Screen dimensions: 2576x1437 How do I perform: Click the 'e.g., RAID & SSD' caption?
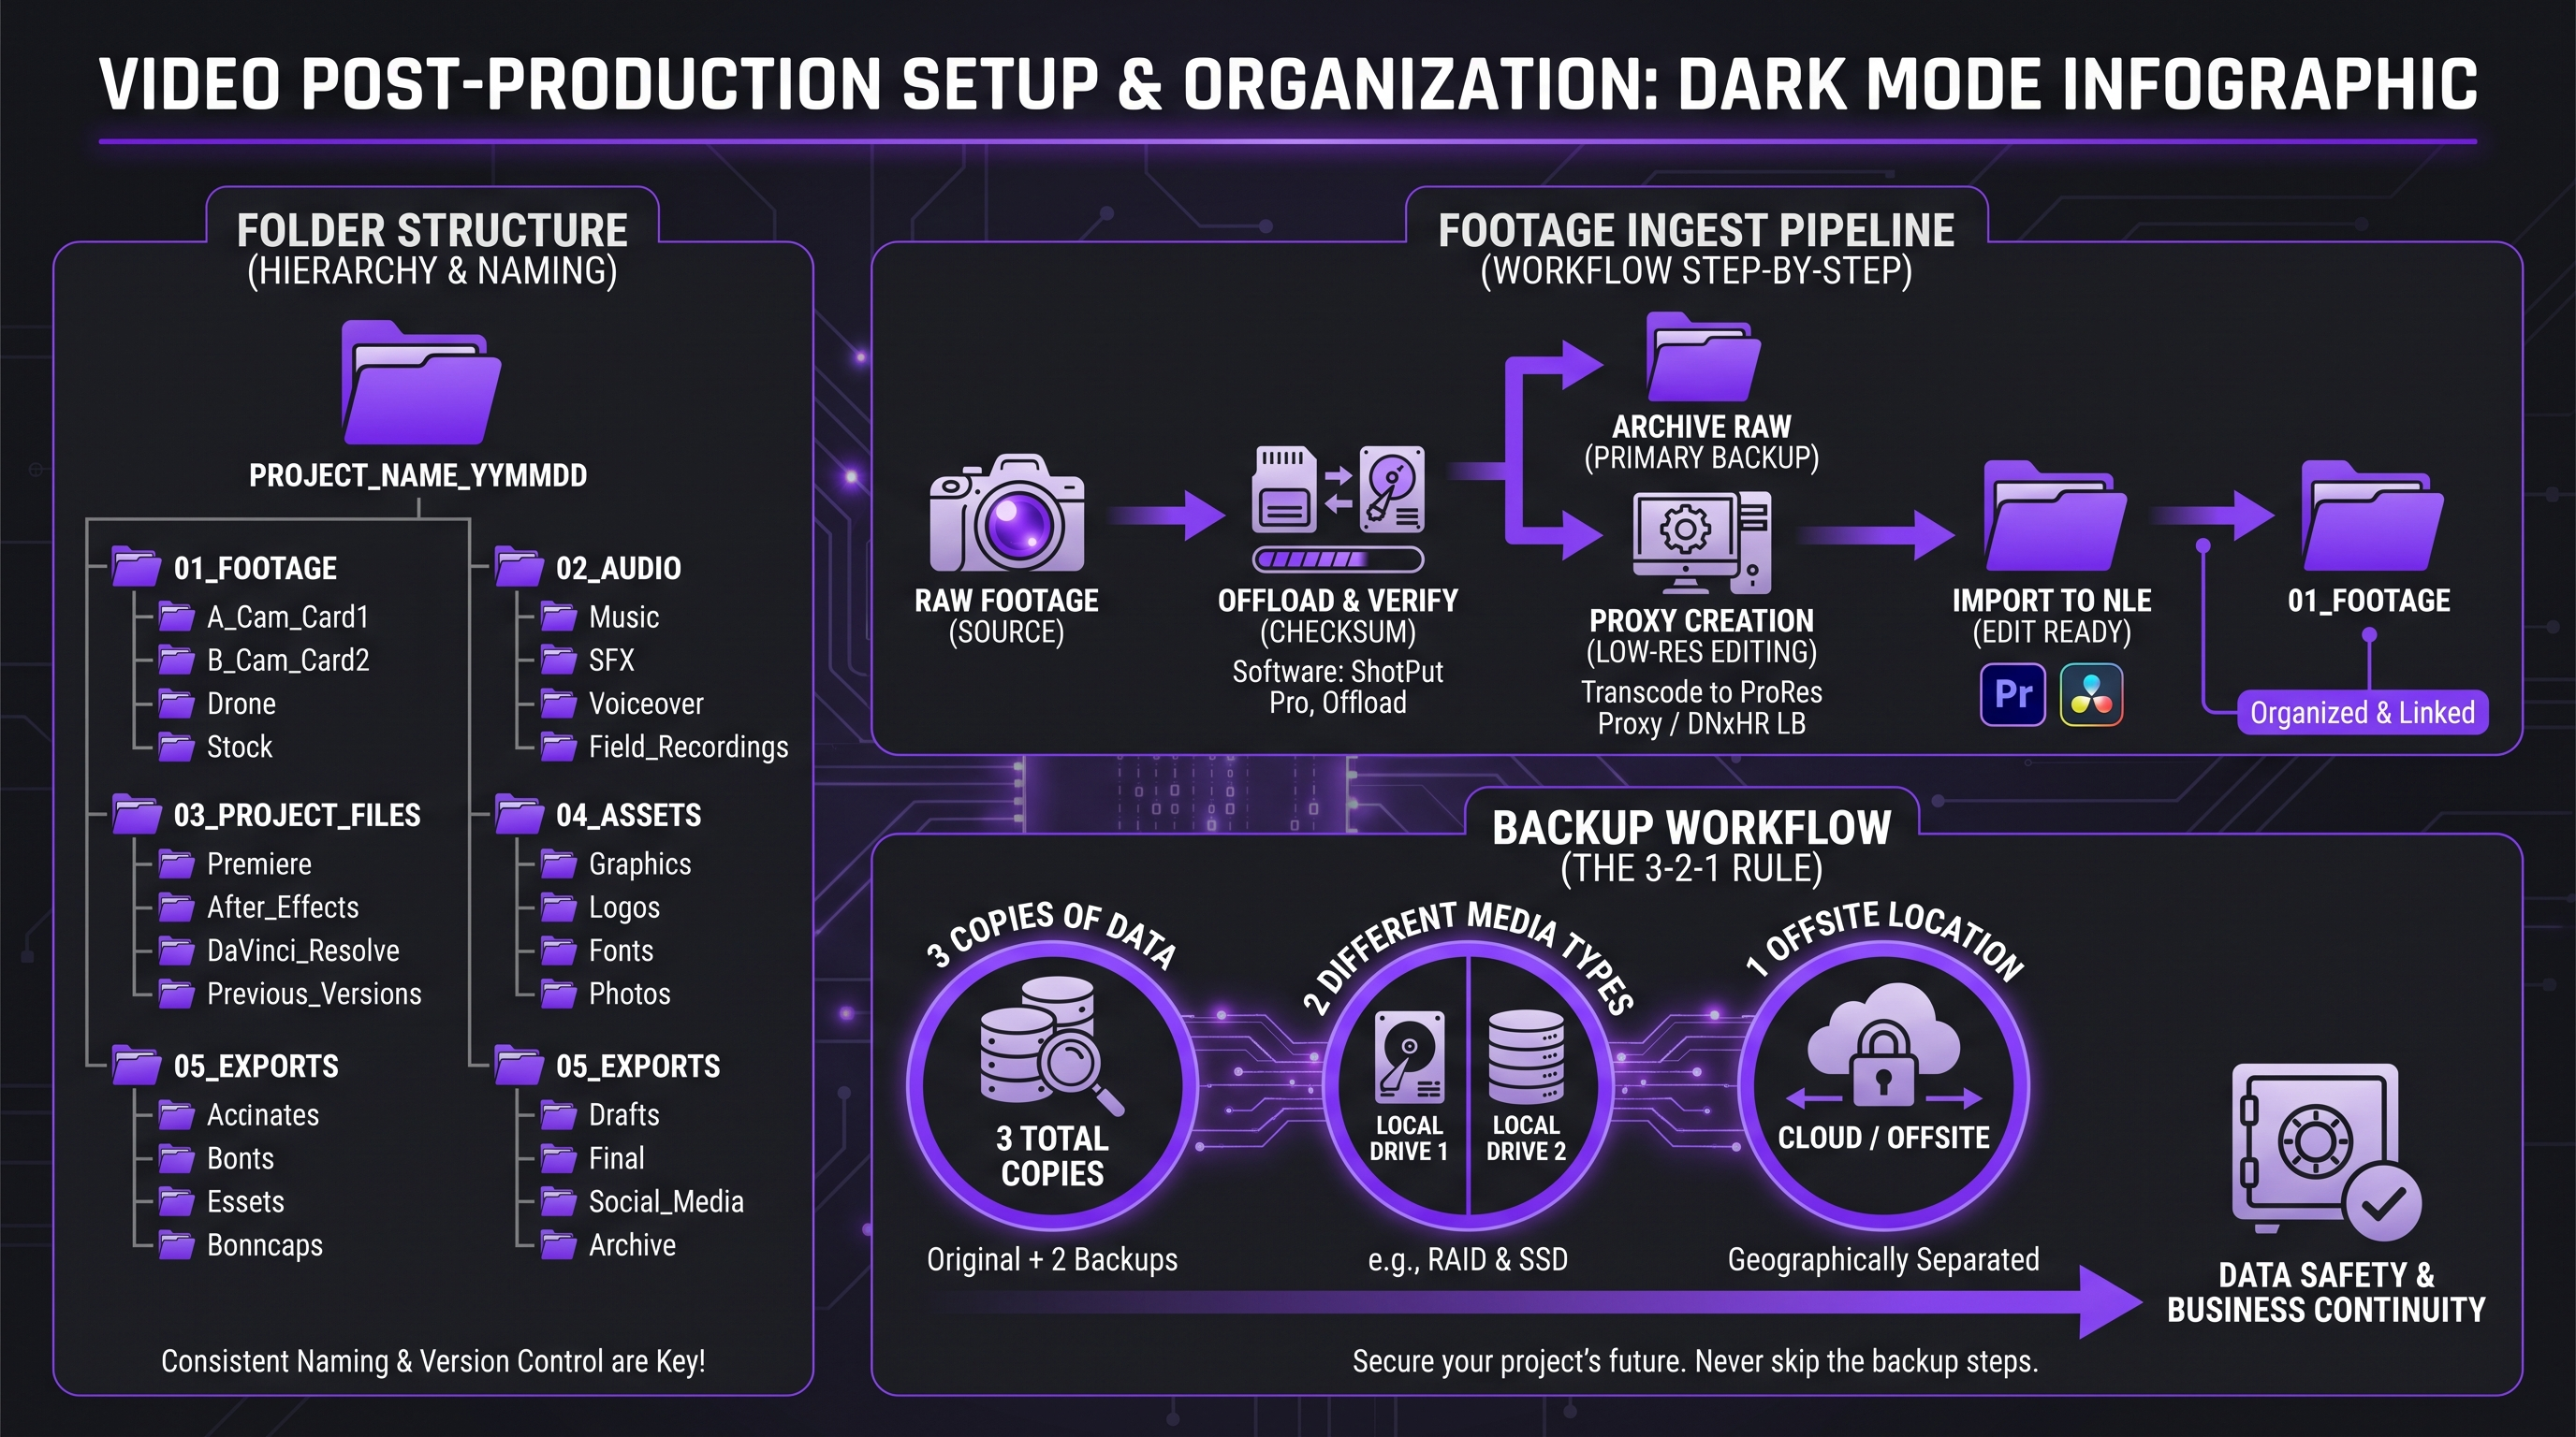[x=1467, y=1259]
